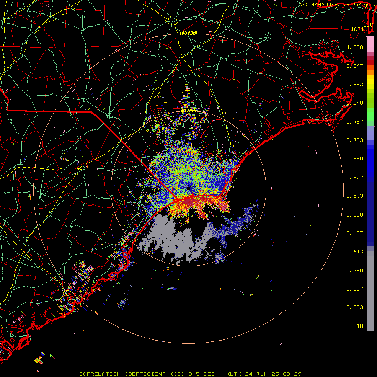This screenshot has height=377, width=377.
Task: Click the 100 NMI range ring label
Action: click(x=188, y=33)
